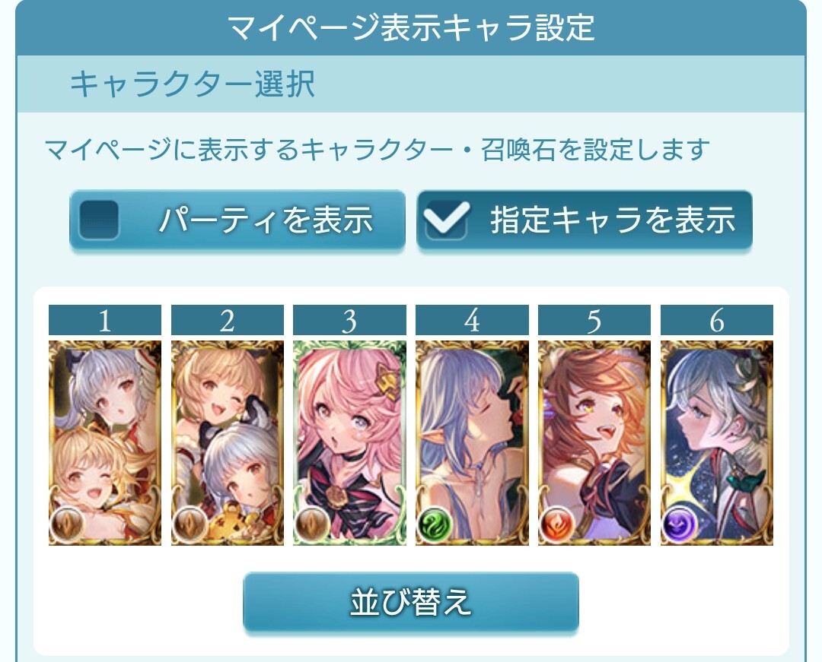
Task: Click the red fire element icon on card 5
Action: pos(556,523)
